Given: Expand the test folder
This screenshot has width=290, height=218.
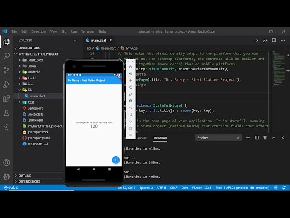Looking at the screenshot, I should (x=28, y=102).
